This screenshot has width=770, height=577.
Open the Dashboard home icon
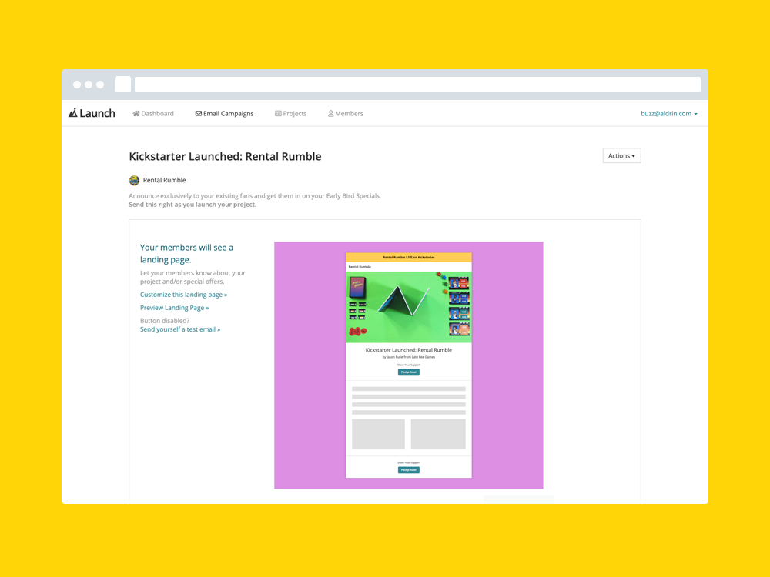point(136,113)
